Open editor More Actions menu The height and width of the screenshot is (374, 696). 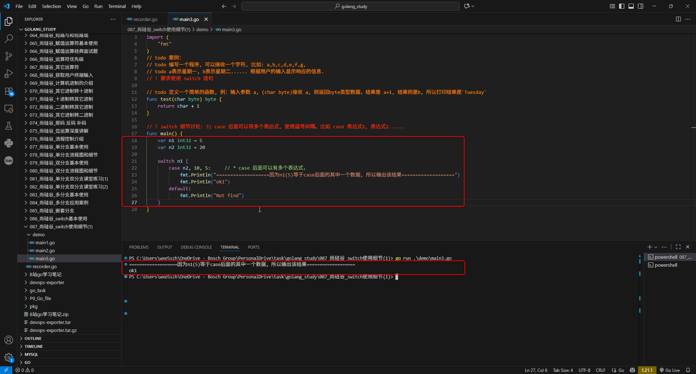point(688,19)
